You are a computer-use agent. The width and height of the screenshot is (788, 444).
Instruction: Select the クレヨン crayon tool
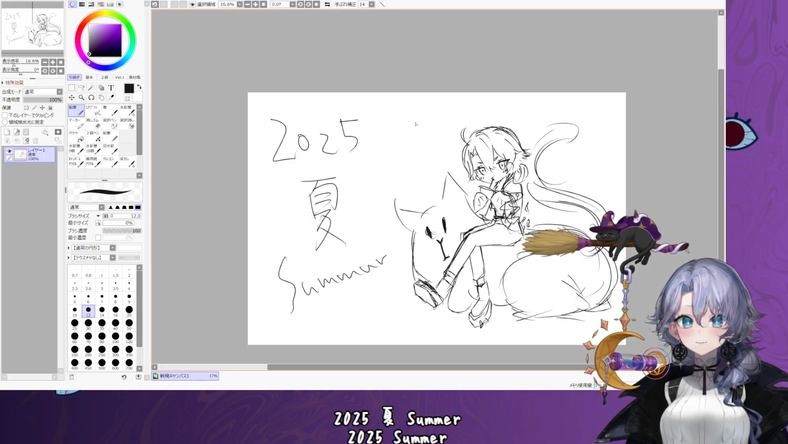point(110,162)
